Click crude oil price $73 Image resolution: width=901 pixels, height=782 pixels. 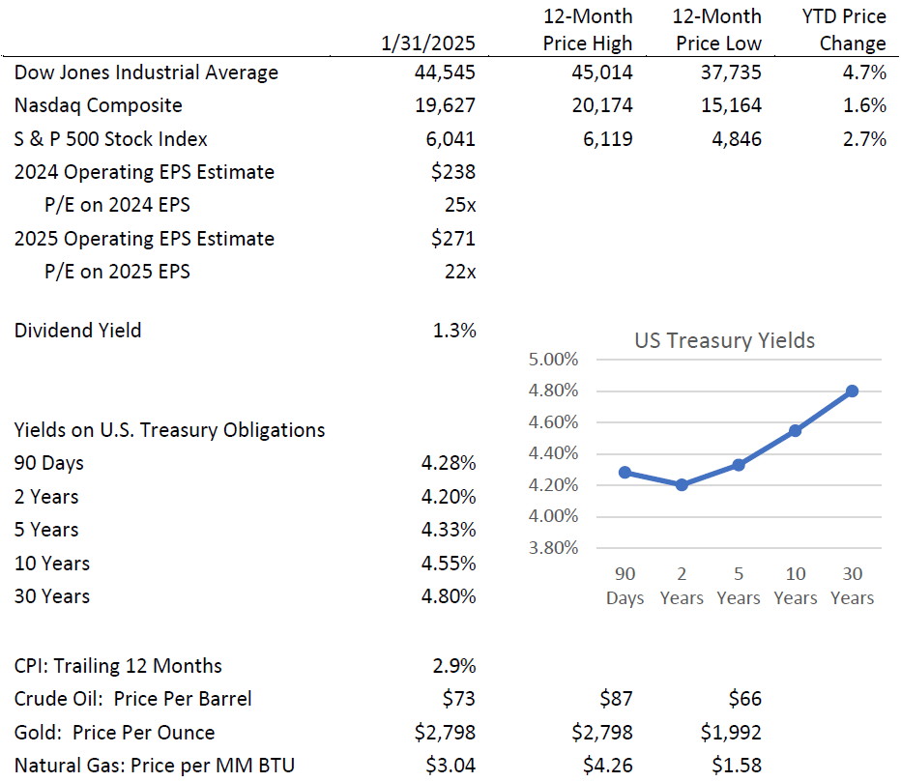(458, 699)
